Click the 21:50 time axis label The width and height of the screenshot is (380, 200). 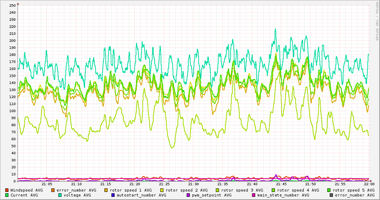coord(311,184)
